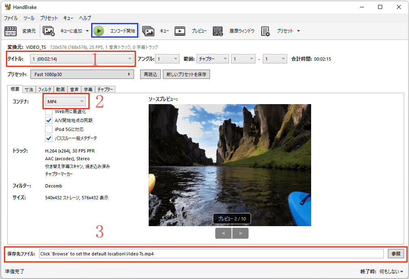Click the AAC (avcodec), Stereo text
The width and height of the screenshot is (409, 279).
point(67,159)
